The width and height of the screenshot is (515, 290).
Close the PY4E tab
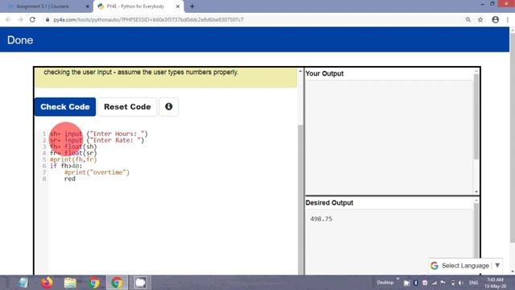178,6
